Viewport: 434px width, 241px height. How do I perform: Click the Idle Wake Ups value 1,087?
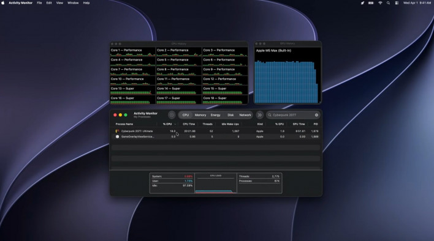[x=235, y=131]
